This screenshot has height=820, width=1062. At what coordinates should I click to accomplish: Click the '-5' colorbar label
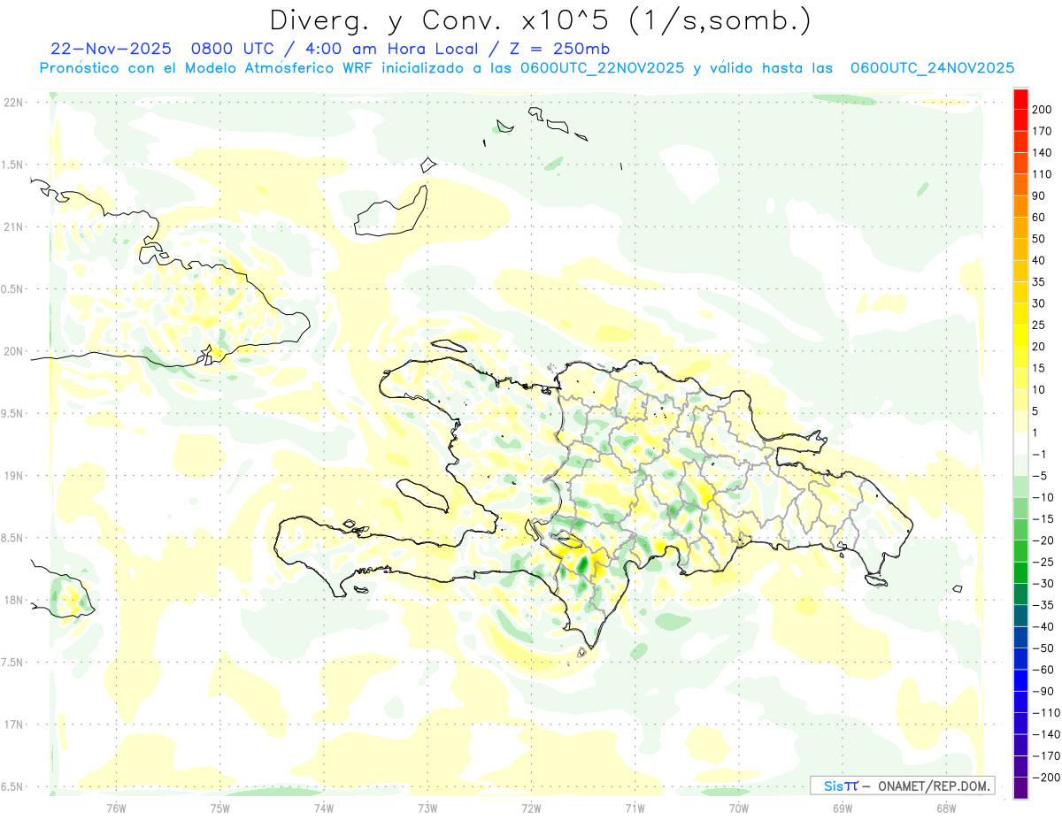click(1039, 476)
